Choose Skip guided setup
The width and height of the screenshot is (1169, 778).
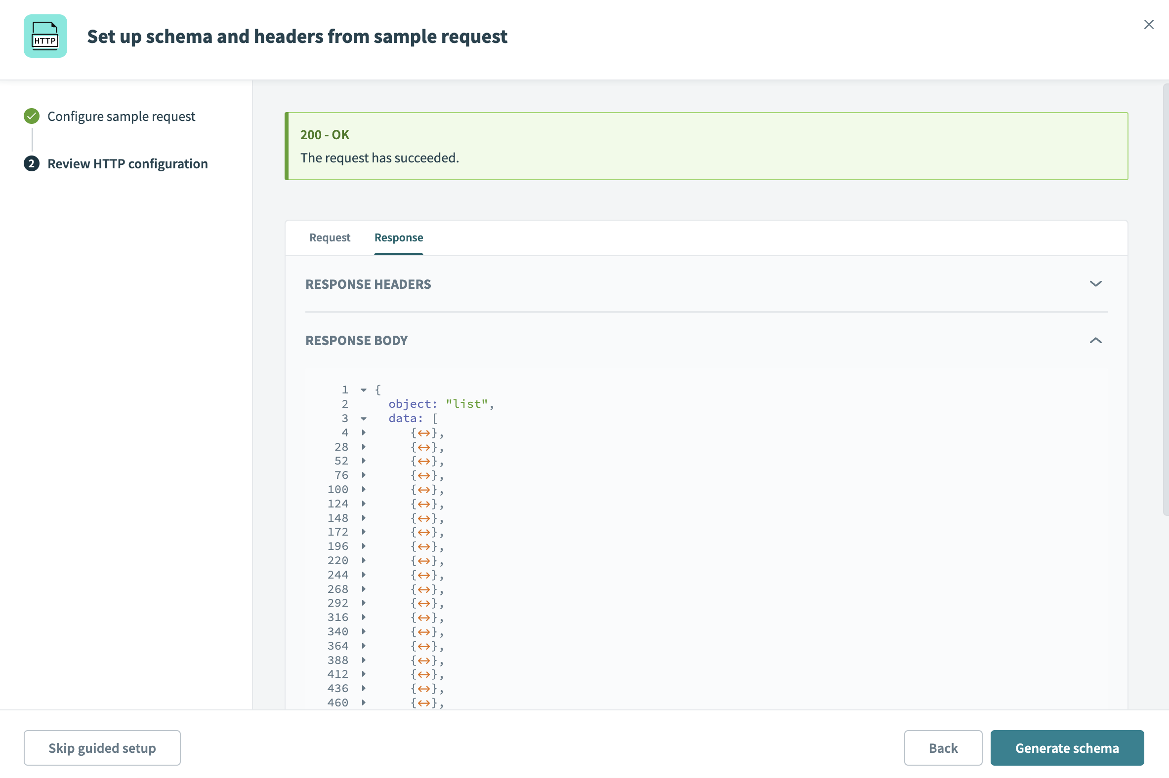[102, 747]
